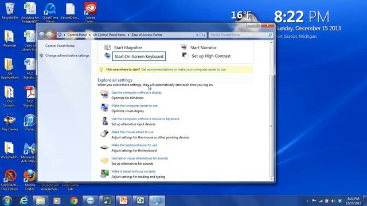367x206 pixels.
Task: Expand the dropdown arrow after Control Panel breadcrumb
Action: point(90,35)
